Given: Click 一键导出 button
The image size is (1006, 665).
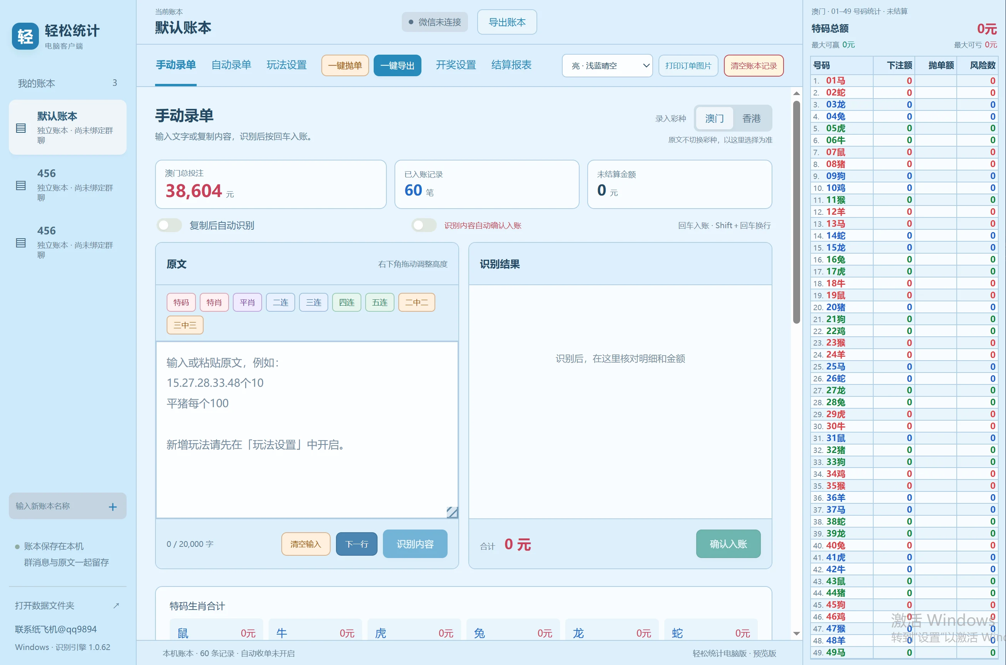Looking at the screenshot, I should [x=398, y=66].
